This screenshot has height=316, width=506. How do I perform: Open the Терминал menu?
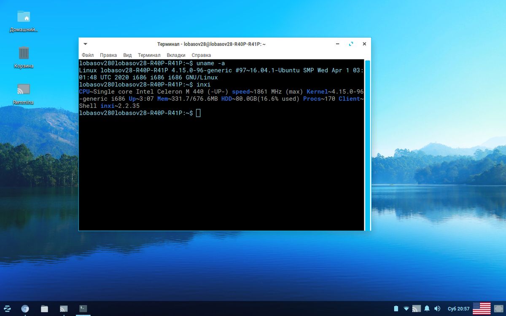click(149, 55)
